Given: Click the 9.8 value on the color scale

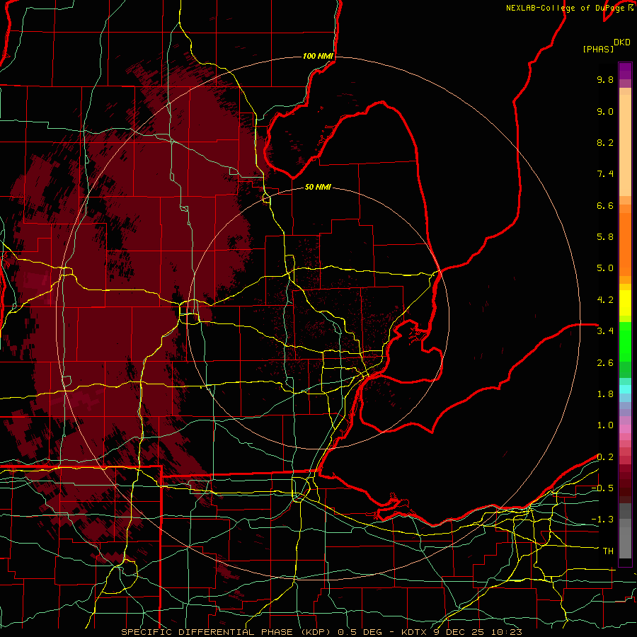Looking at the screenshot, I should 605,79.
